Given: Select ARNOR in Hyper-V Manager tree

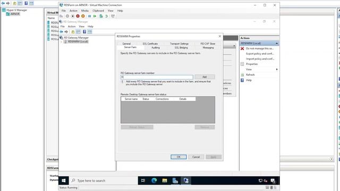Looking at the screenshot, I should (x=15, y=14).
